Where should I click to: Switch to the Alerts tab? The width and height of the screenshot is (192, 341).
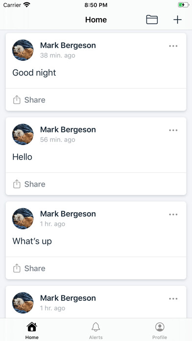[96, 330]
